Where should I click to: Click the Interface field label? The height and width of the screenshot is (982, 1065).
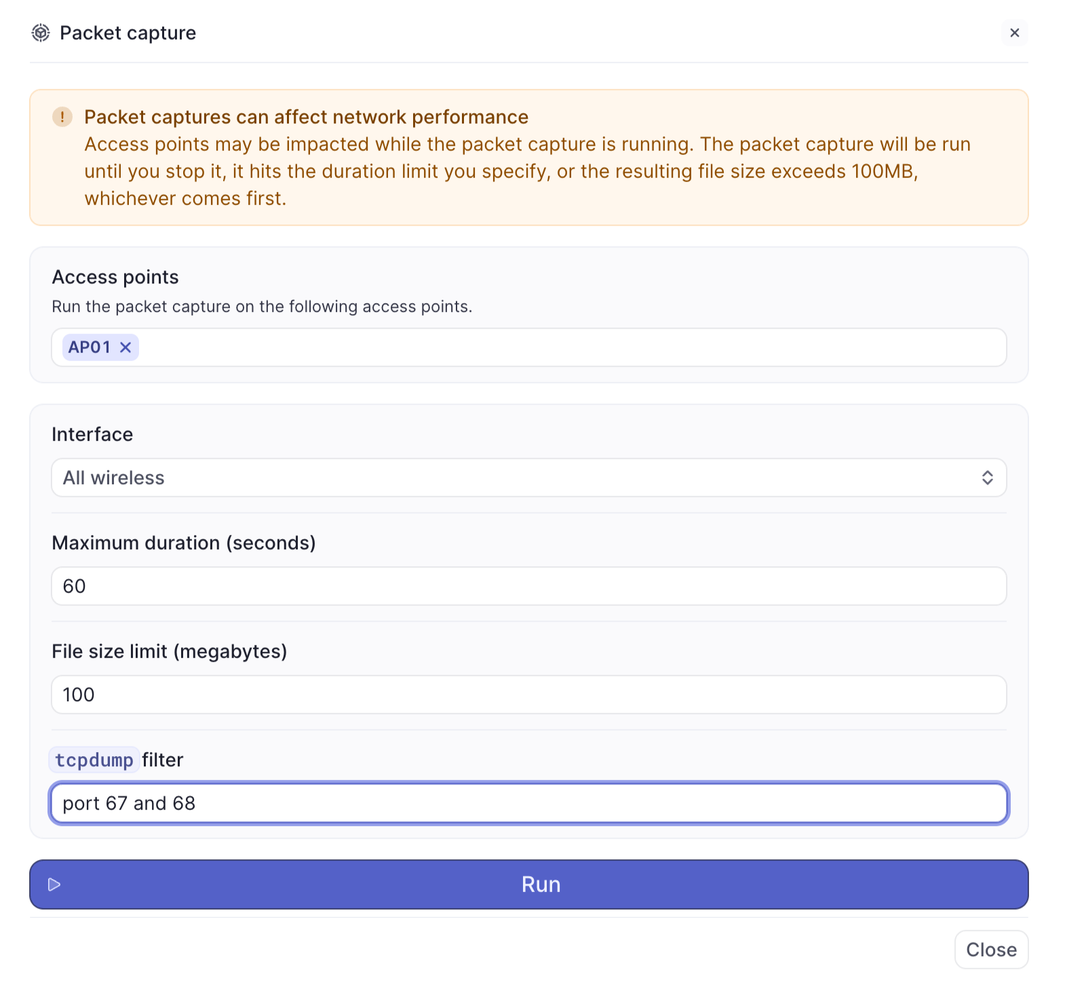92,434
